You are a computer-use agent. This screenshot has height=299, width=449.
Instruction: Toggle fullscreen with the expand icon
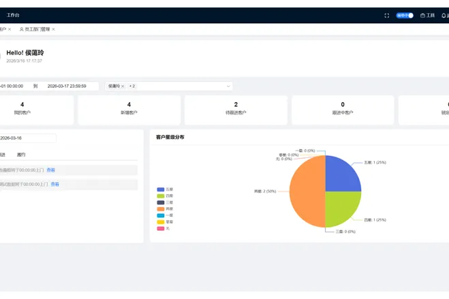pyautogui.click(x=386, y=16)
